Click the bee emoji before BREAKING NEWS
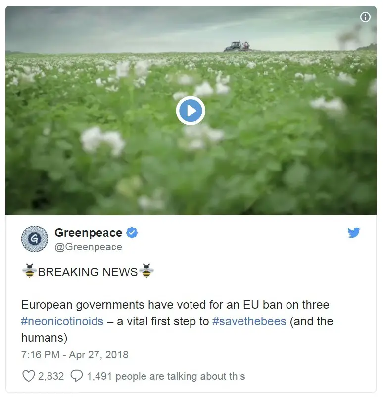 [x=30, y=271]
